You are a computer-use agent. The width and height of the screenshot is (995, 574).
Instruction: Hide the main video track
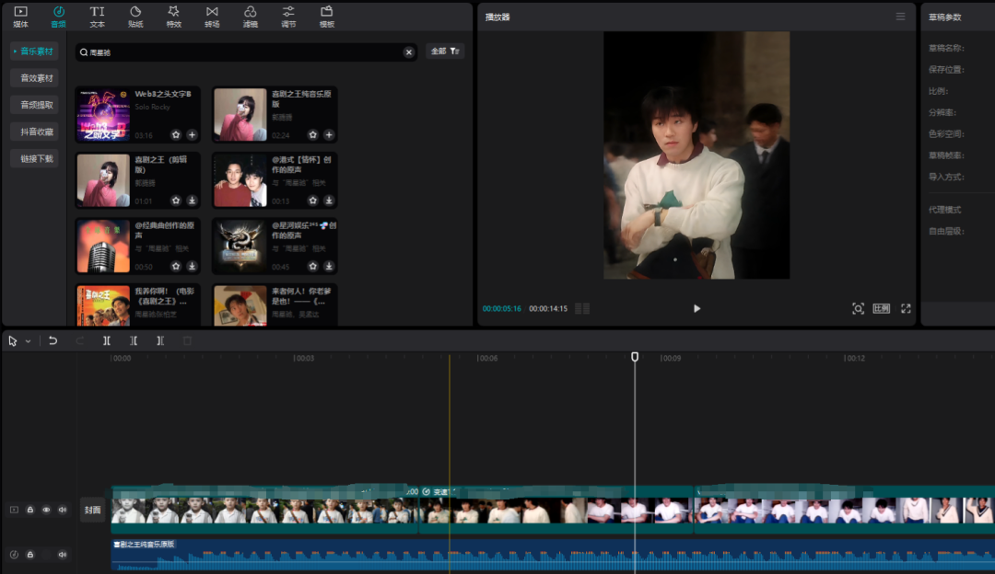pos(46,510)
